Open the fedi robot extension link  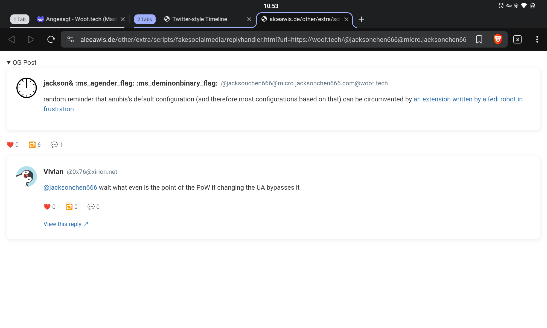point(468,99)
